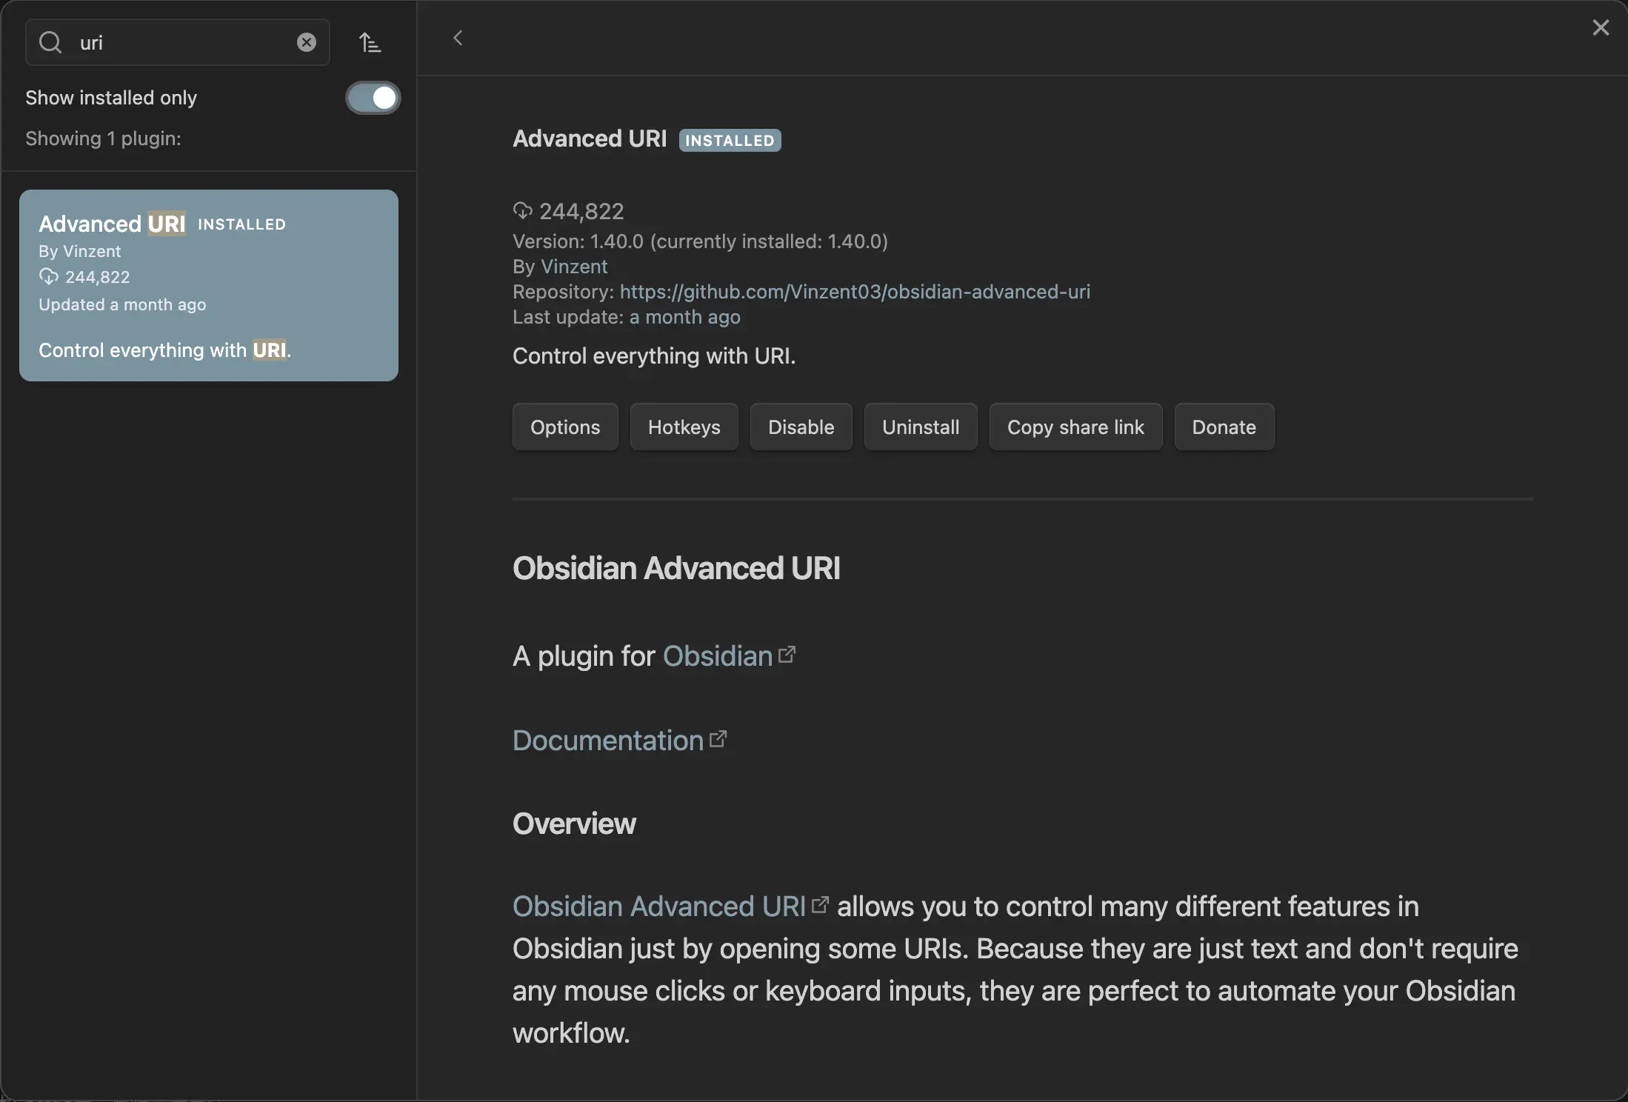Copy the plugin share link
This screenshot has width=1628, height=1102.
(x=1075, y=427)
